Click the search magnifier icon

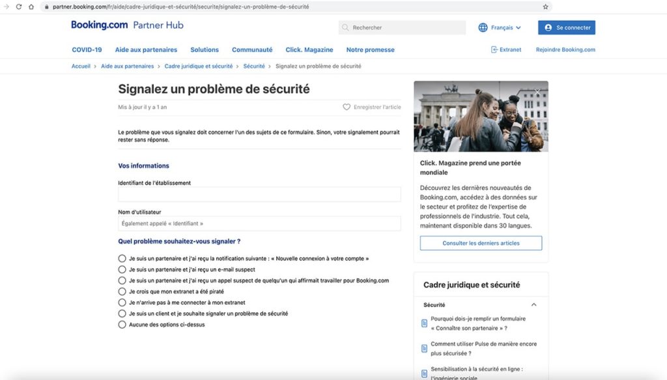(345, 27)
